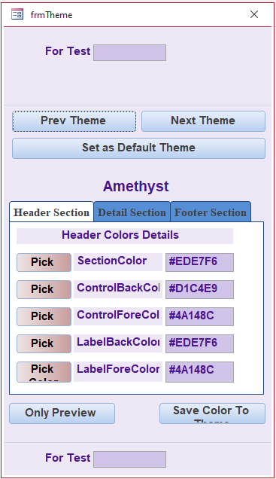
Task: Go to the previous theme
Action: 74,121
